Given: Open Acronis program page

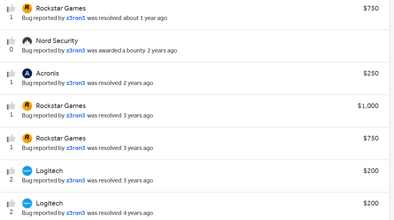Looking at the screenshot, I should tap(47, 73).
